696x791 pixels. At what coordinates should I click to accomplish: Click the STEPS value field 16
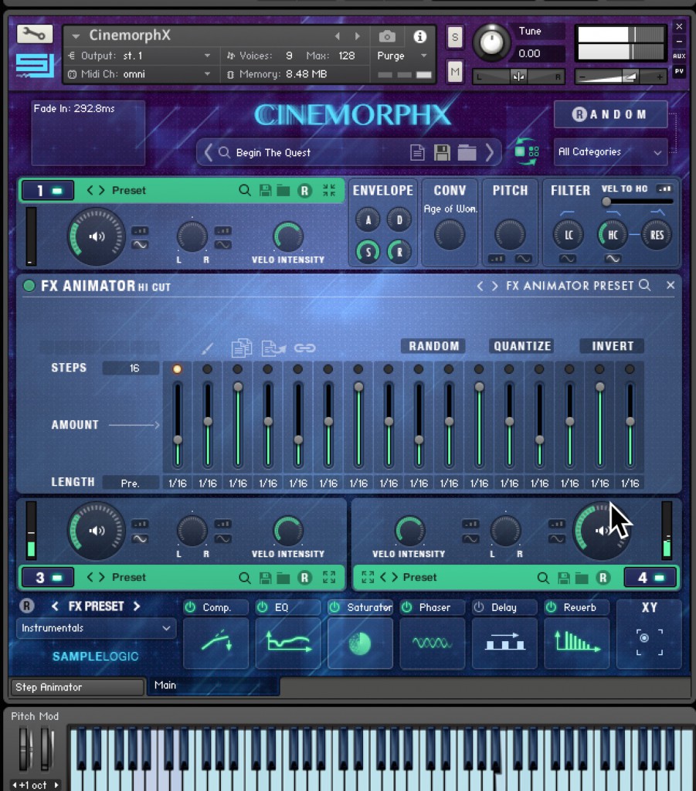[131, 368]
